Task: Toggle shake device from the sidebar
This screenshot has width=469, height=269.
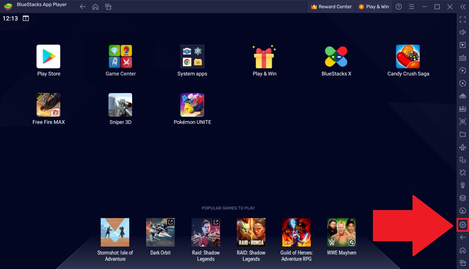Action: click(x=463, y=172)
